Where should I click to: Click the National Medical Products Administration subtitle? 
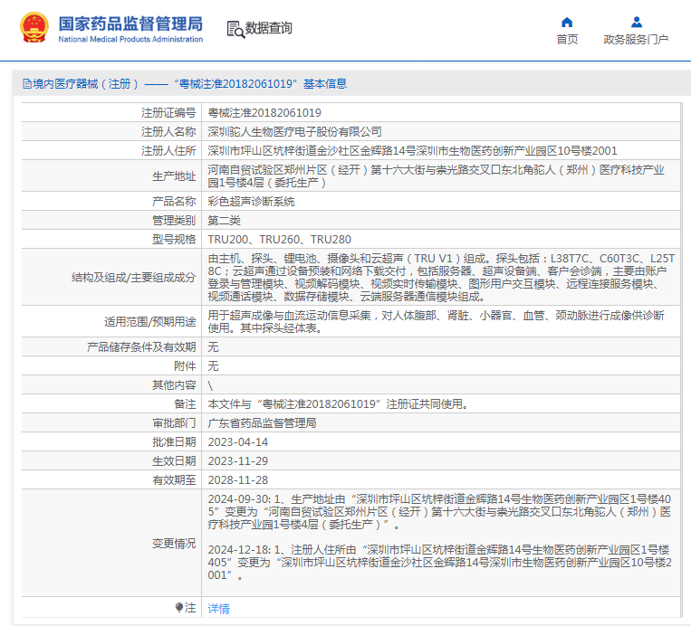click(x=130, y=39)
